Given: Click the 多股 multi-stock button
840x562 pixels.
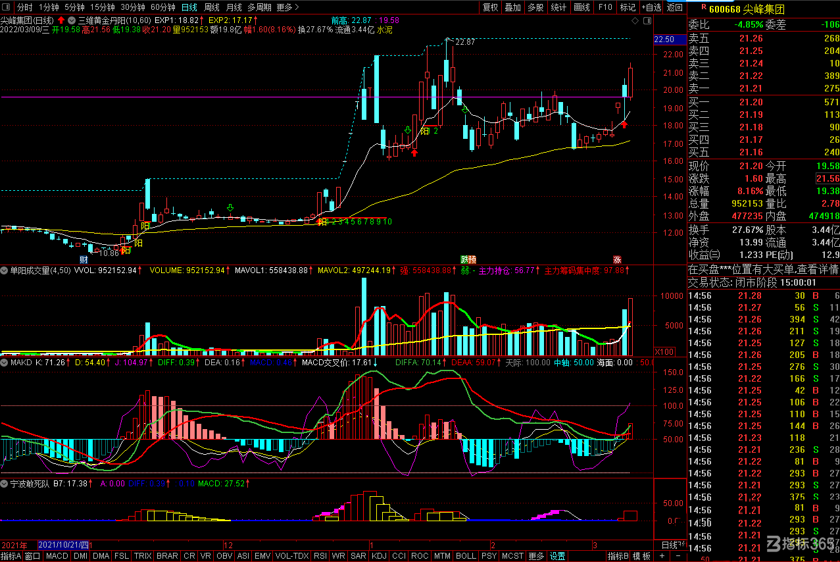Looking at the screenshot, I should pyautogui.click(x=535, y=7).
